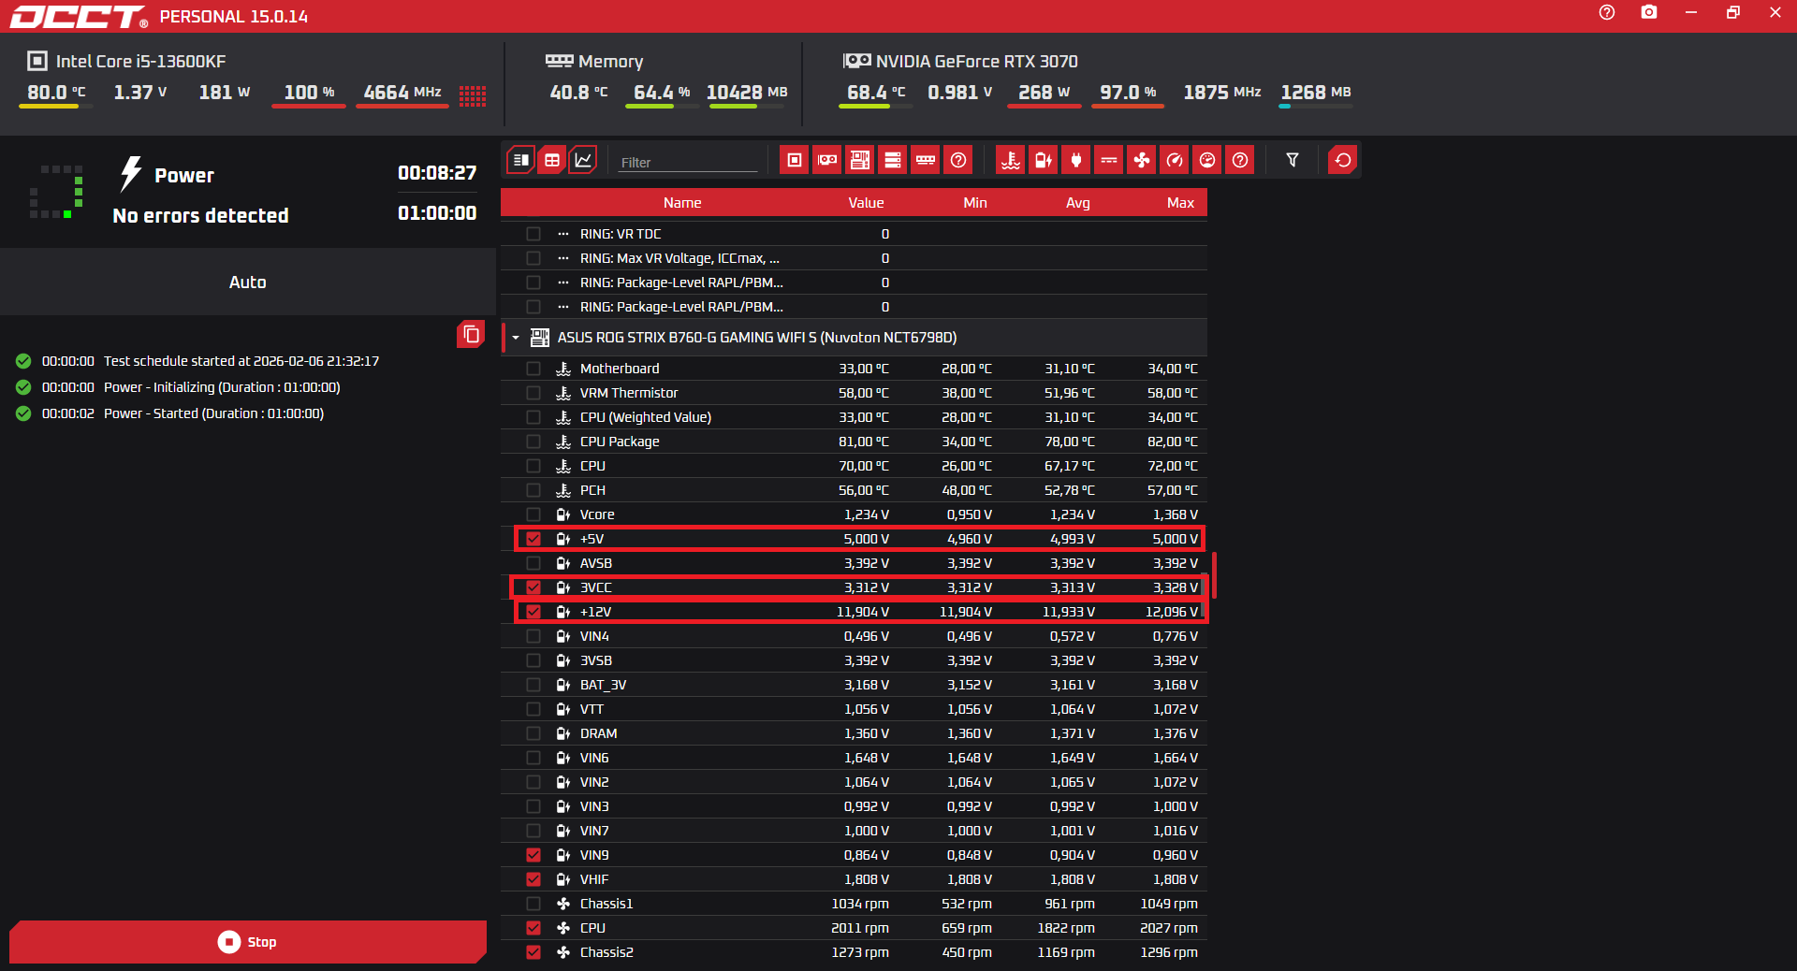Switch to the list view mode icon

[521, 160]
